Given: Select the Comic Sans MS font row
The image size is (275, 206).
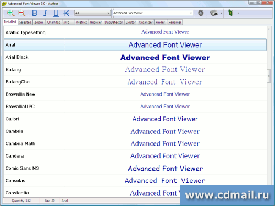Looking at the screenshot, I should 135,168.
